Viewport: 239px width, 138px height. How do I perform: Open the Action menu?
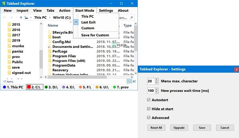click(x=65, y=11)
